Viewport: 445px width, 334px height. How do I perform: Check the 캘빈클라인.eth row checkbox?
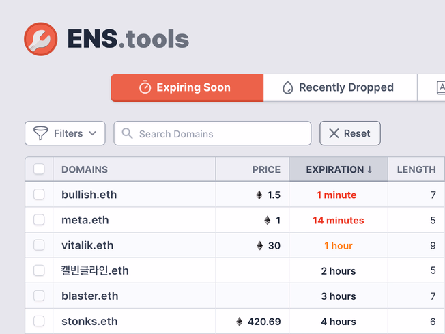tap(39, 270)
